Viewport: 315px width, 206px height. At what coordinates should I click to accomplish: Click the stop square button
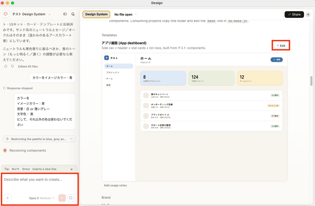click(x=71, y=198)
